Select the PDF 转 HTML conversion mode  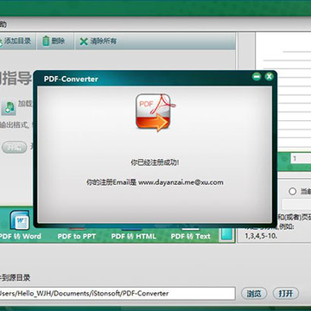click(x=133, y=237)
